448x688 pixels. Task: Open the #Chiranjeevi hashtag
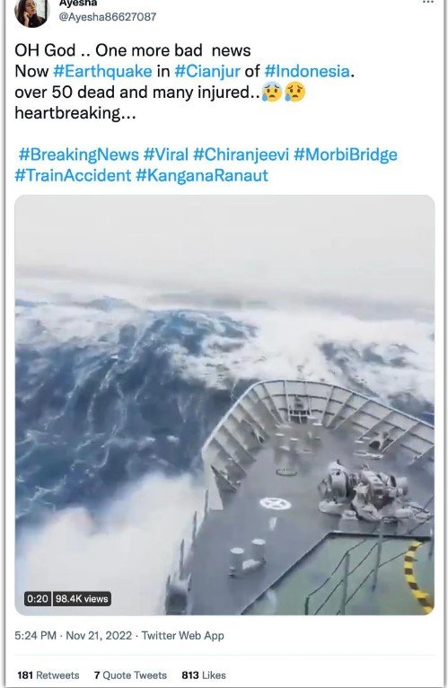pos(241,154)
